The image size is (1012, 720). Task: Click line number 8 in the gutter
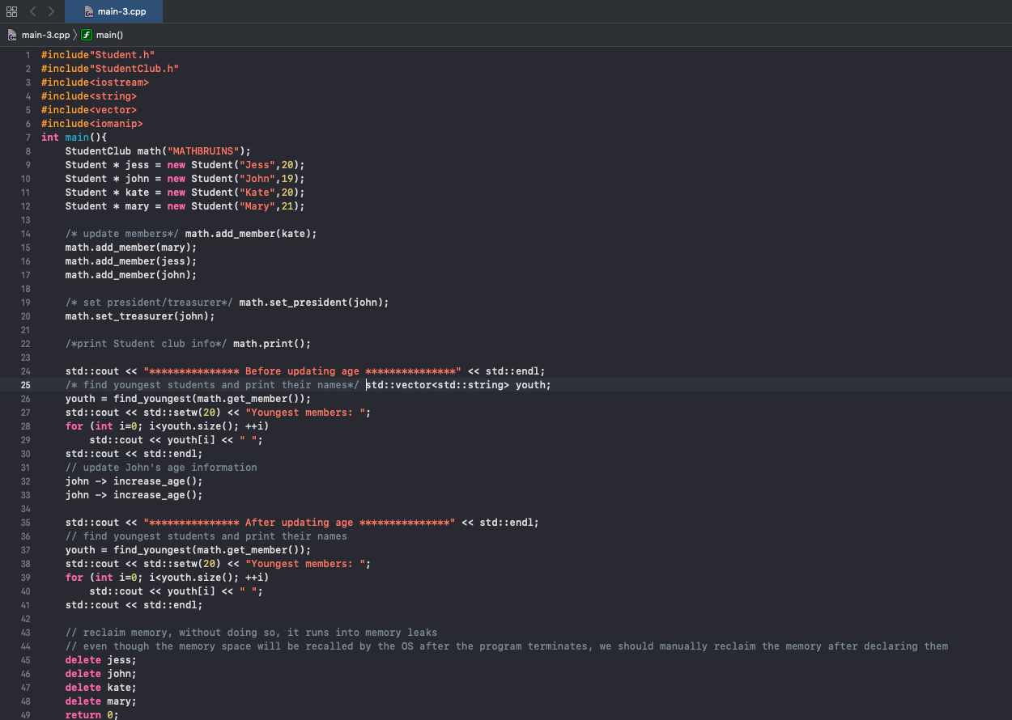[x=28, y=151]
